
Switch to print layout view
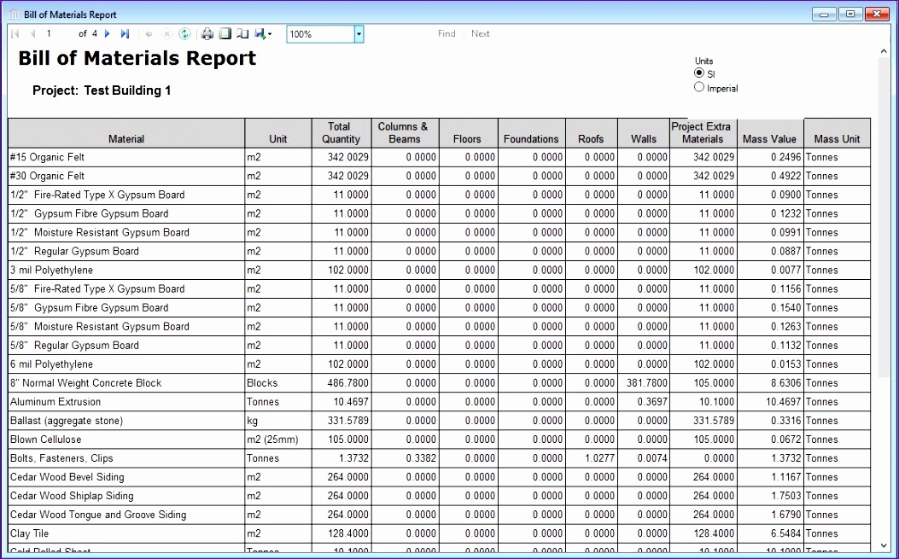224,33
